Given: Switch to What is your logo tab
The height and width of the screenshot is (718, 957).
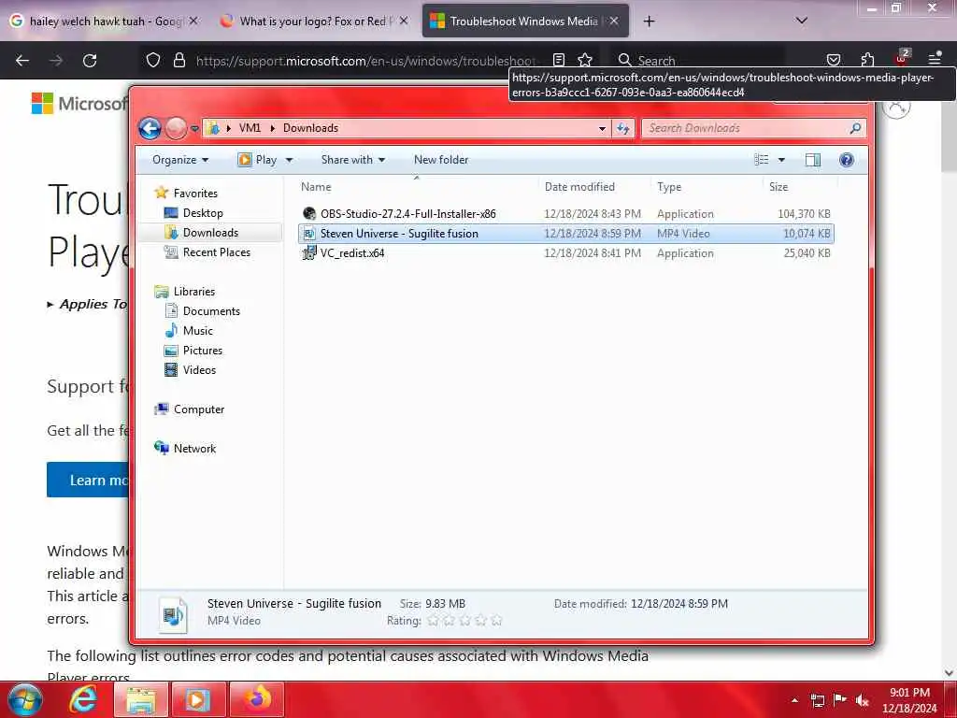Looking at the screenshot, I should point(313,22).
